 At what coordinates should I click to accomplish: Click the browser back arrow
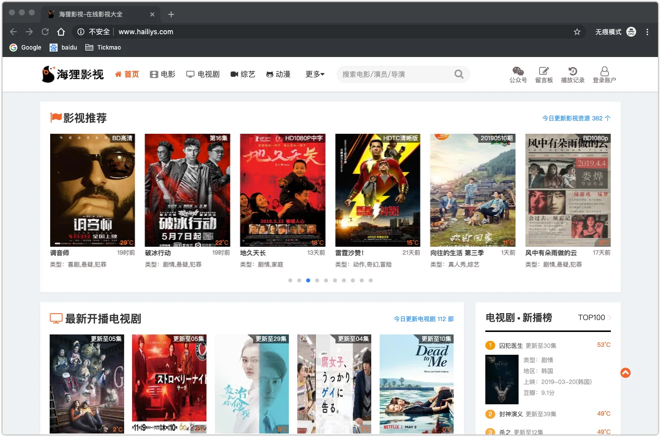coord(13,32)
